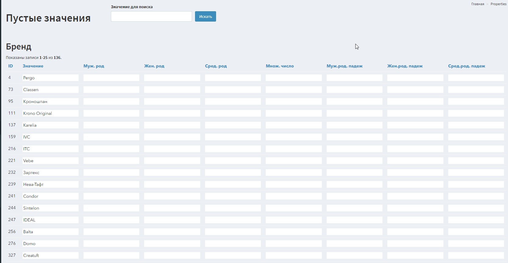Edit the Classen value field
508x263 pixels.
pyautogui.click(x=51, y=90)
